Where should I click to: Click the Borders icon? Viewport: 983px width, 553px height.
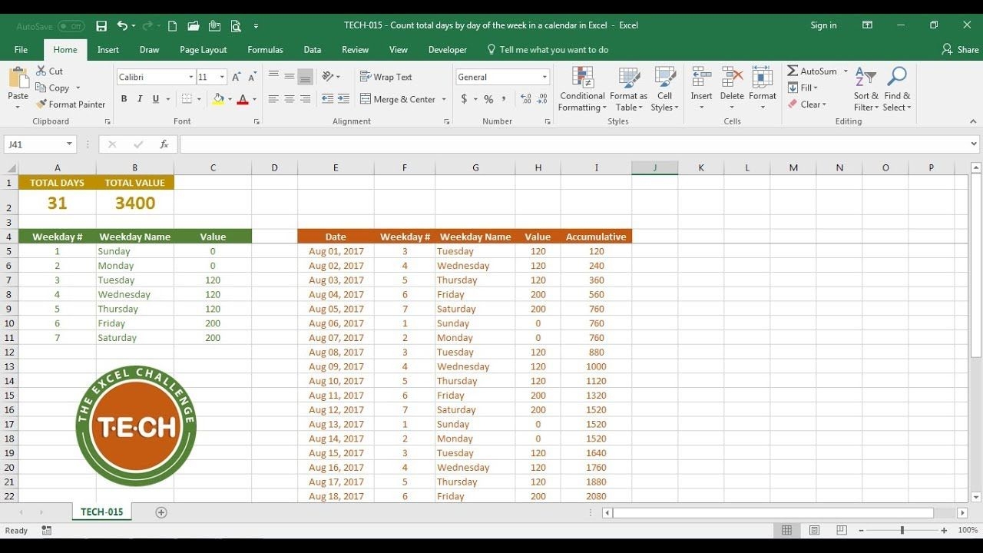[187, 99]
